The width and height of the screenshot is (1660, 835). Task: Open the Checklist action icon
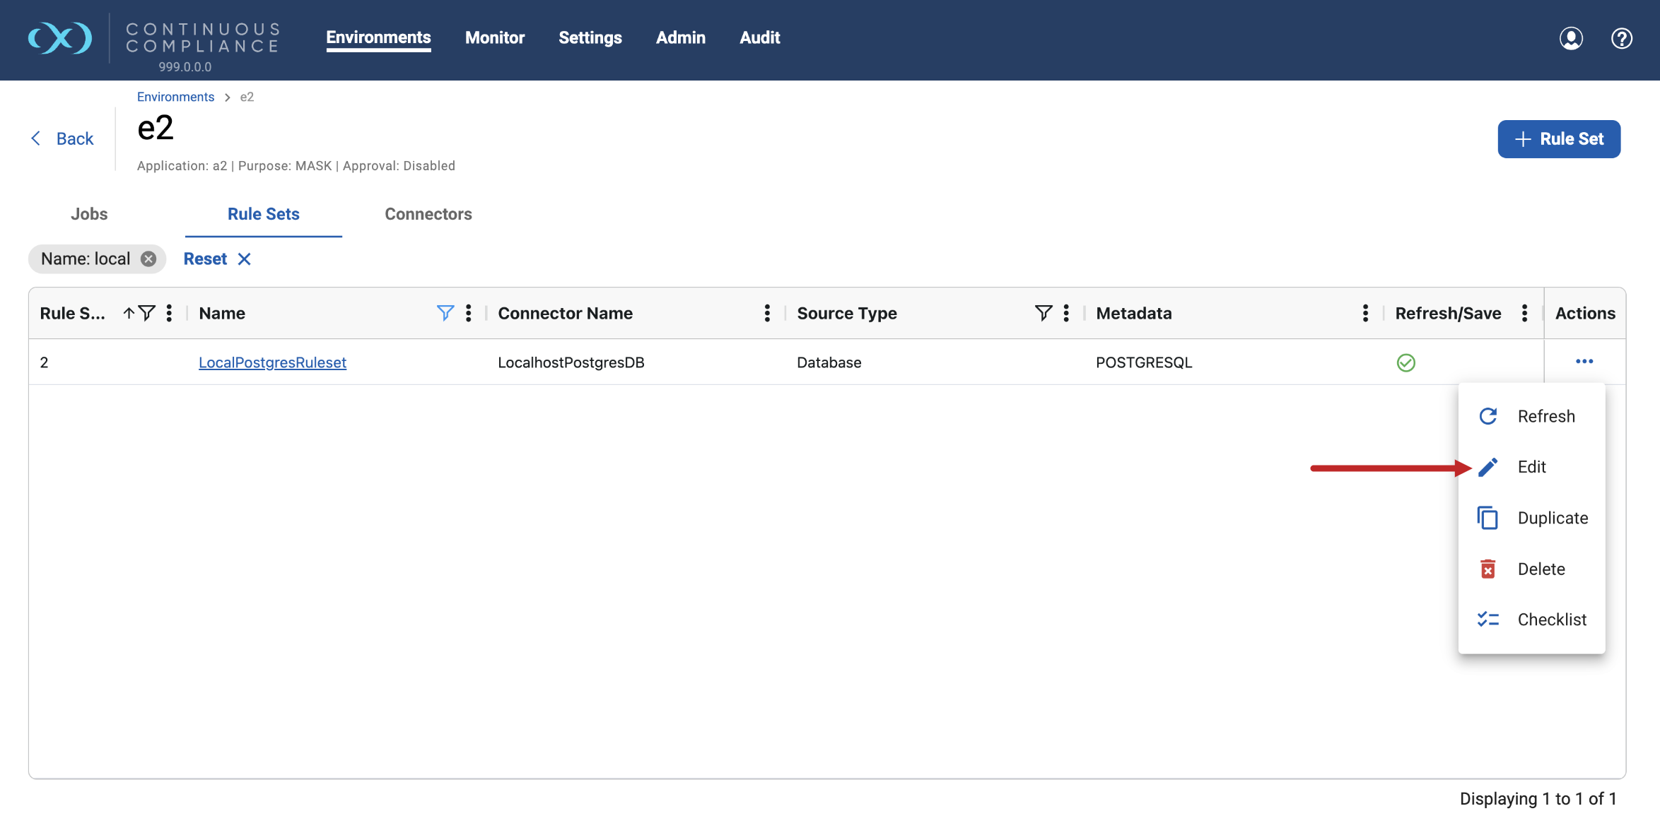point(1488,620)
